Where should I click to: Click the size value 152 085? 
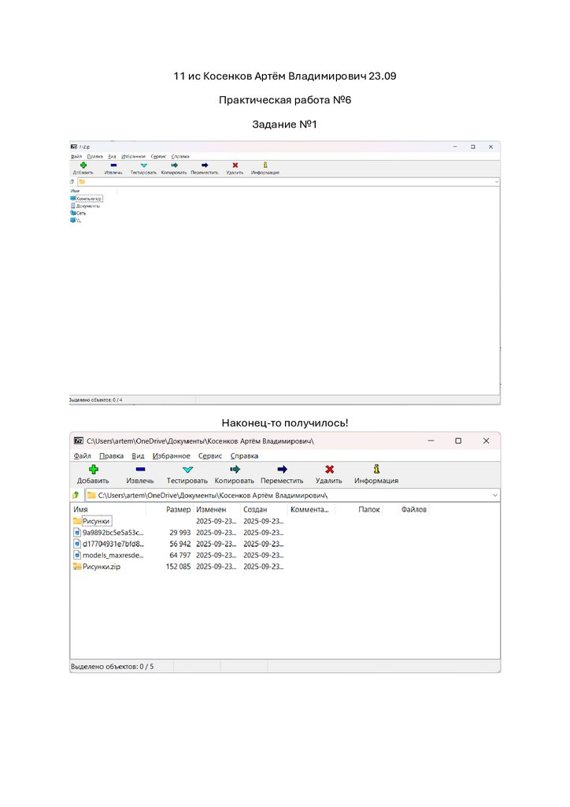[x=179, y=567]
